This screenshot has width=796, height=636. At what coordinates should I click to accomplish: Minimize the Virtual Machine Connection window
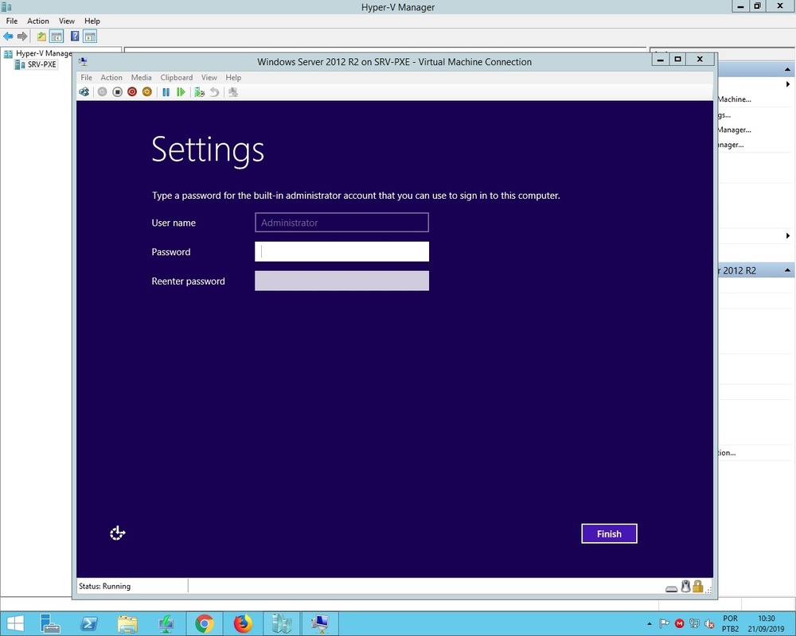(660, 60)
